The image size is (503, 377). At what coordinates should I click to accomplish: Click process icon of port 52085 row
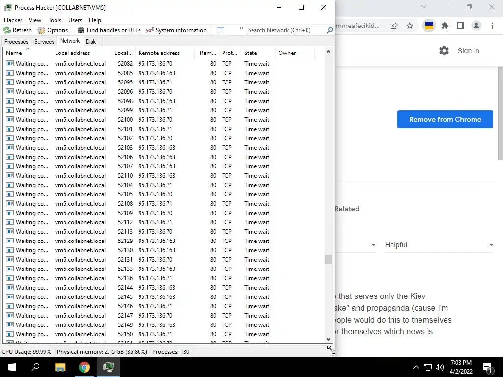10,73
